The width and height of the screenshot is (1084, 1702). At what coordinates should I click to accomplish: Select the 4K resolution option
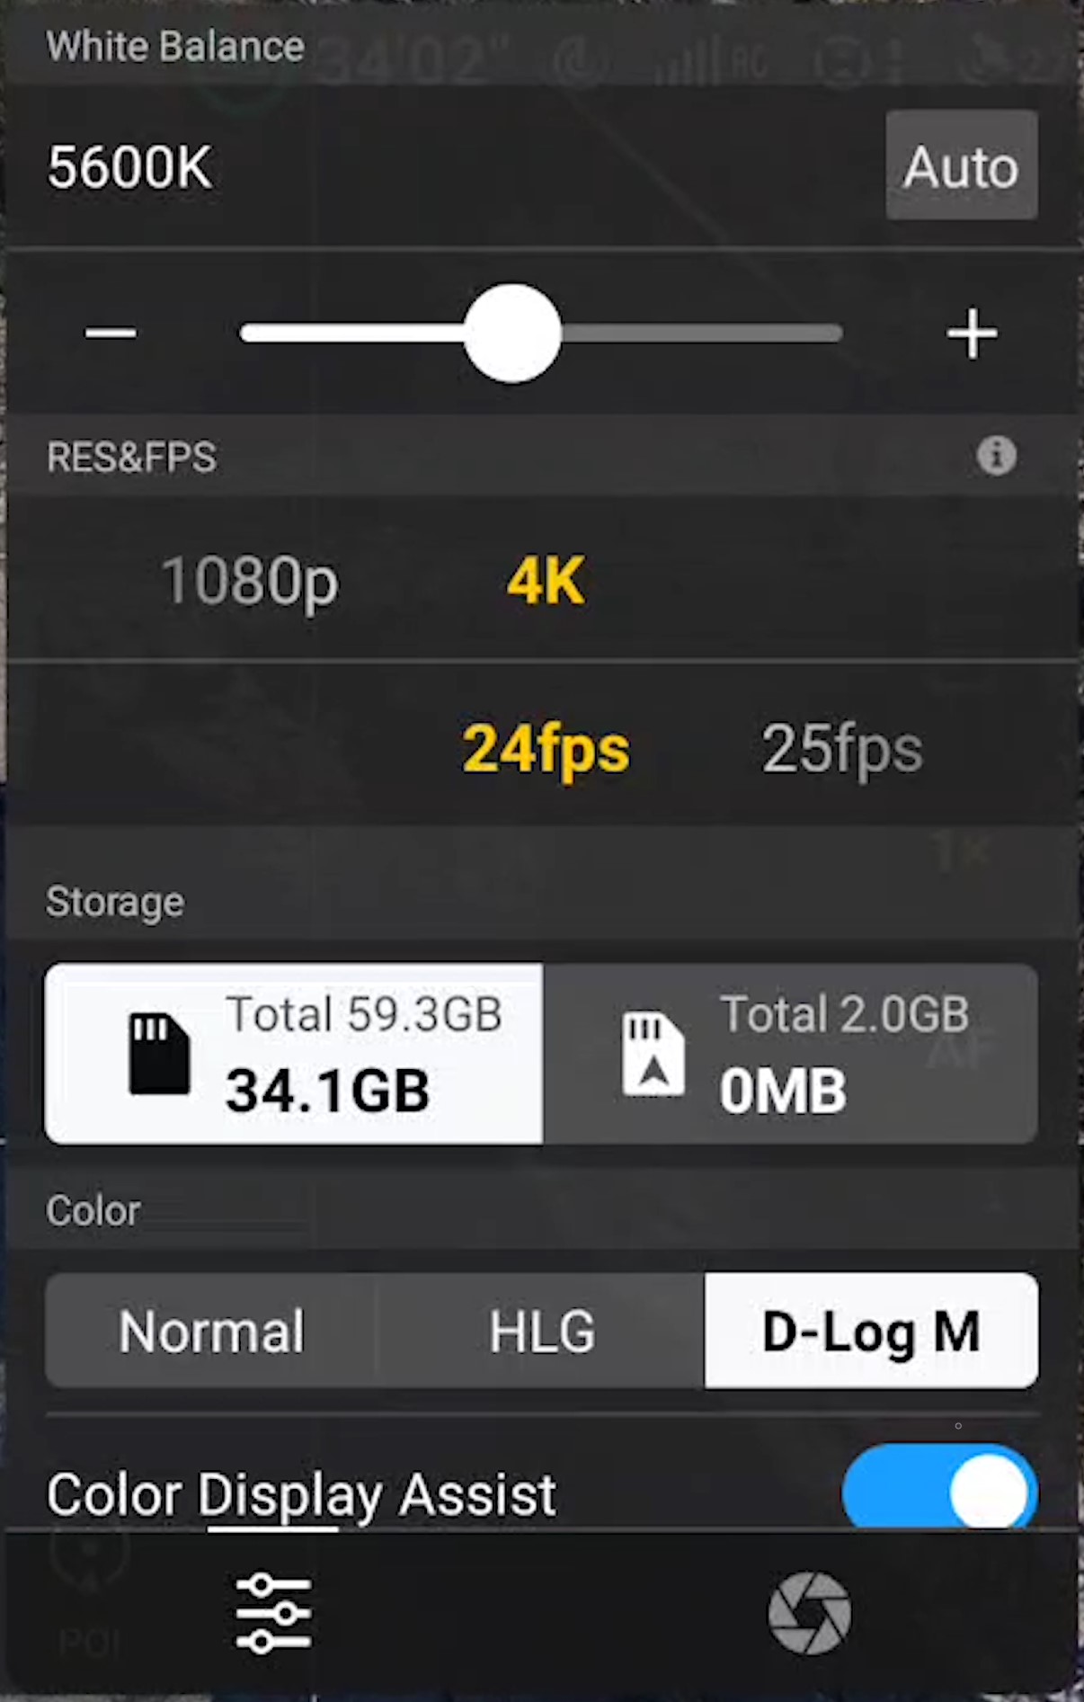[546, 581]
